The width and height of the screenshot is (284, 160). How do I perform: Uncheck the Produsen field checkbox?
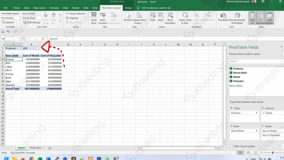pyautogui.click(x=231, y=69)
